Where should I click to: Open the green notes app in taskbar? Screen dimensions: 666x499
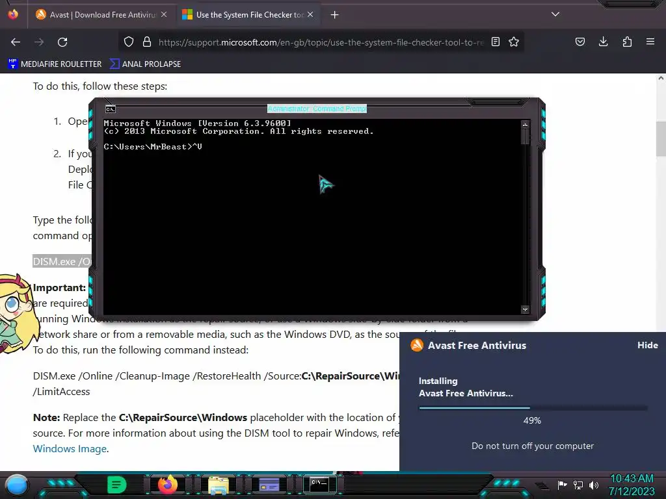(116, 485)
